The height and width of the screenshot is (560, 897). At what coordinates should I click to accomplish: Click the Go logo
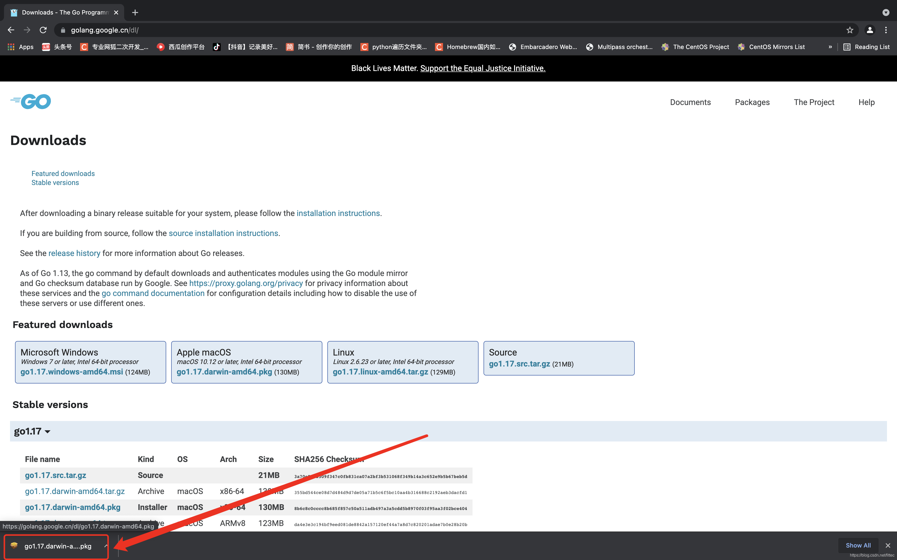pos(31,101)
